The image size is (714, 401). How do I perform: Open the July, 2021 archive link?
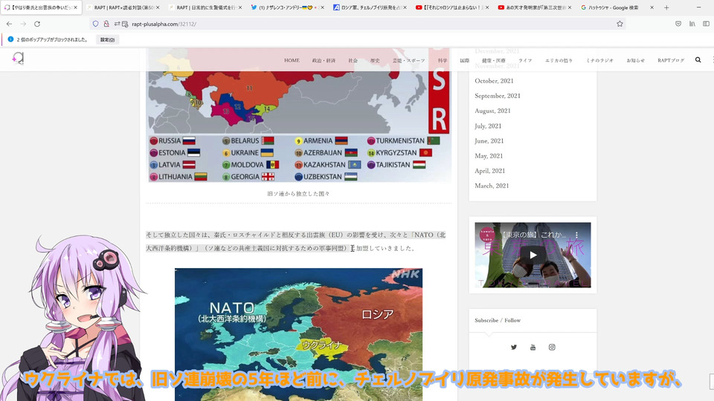[x=488, y=125]
